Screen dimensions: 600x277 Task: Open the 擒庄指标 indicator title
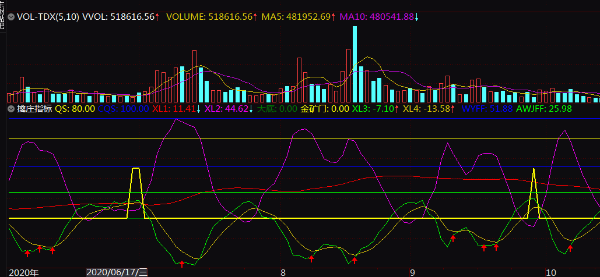[x=34, y=109]
